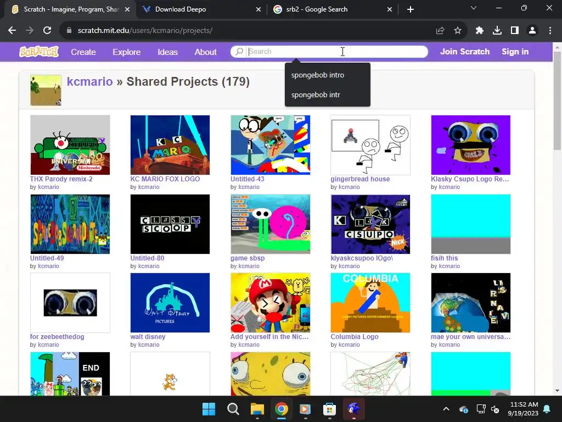562x422 pixels.
Task: Open the Untitled-43 thumbnail
Action: point(270,145)
